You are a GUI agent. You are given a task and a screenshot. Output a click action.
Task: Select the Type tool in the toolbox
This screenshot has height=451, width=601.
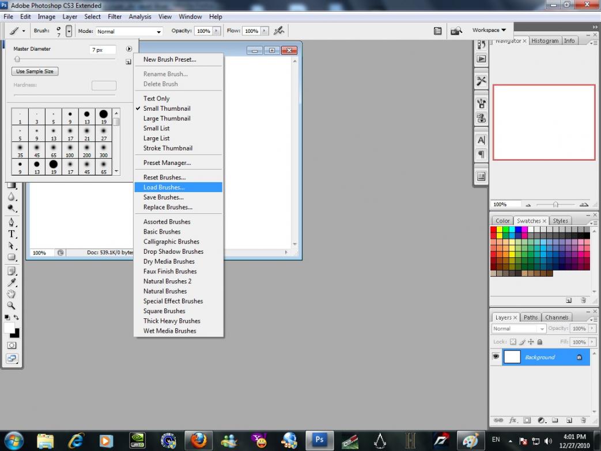(x=12, y=234)
